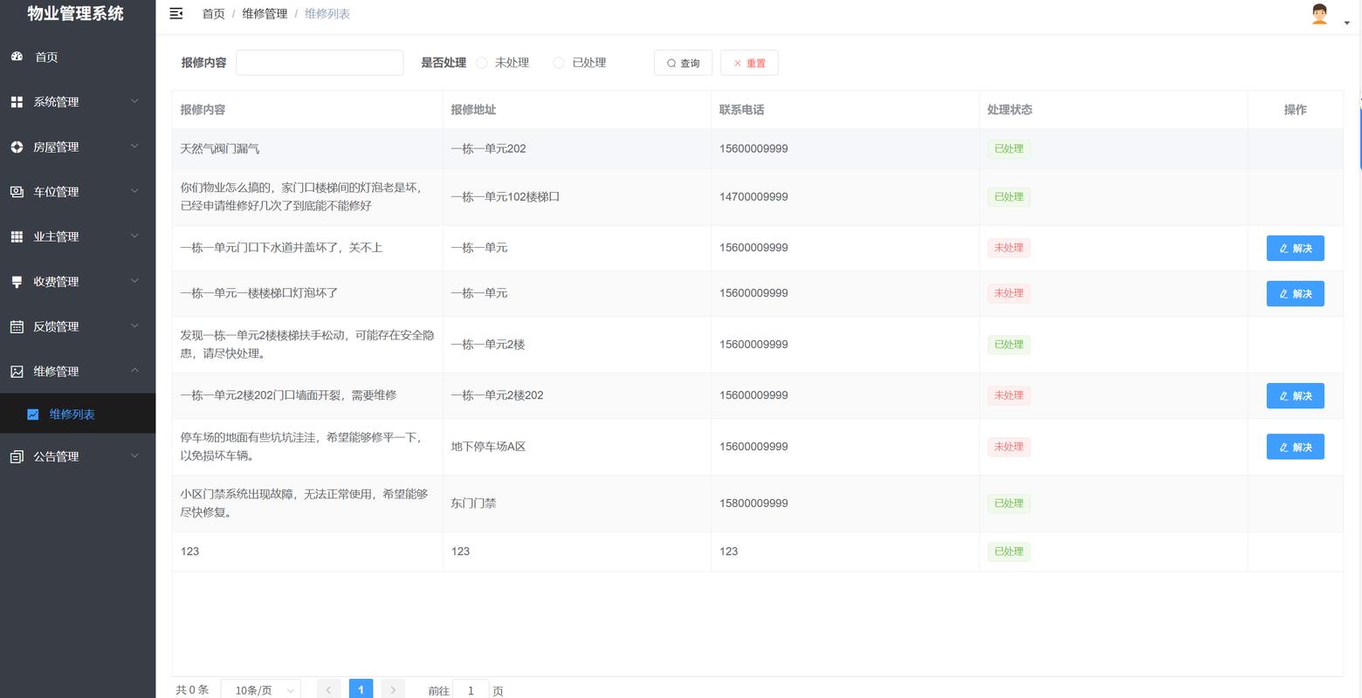This screenshot has height=698, width=1362.
Task: Select the 未处理 radio button
Action: (481, 62)
